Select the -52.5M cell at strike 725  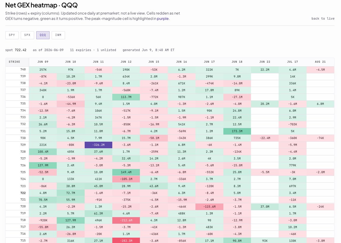point(43,172)
